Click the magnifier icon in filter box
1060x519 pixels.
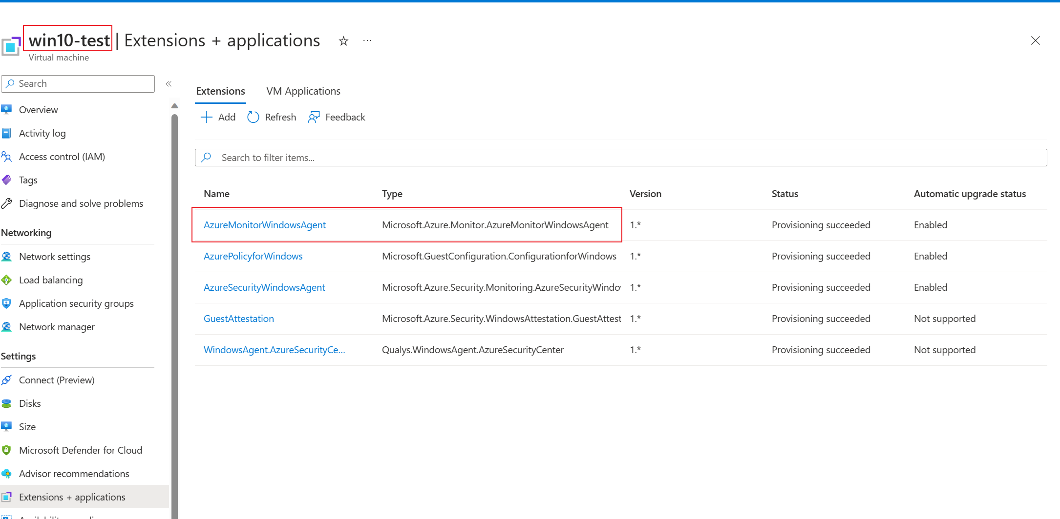pos(207,158)
